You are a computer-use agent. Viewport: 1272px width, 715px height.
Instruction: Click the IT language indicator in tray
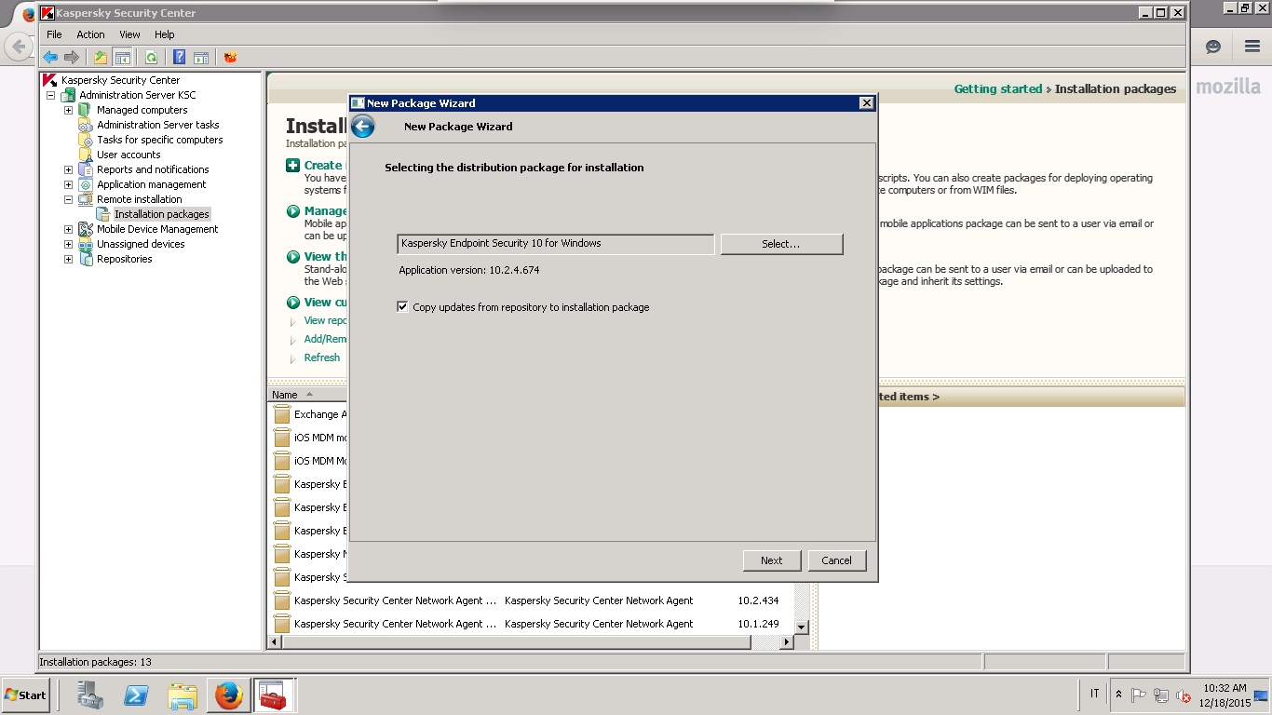(x=1094, y=695)
